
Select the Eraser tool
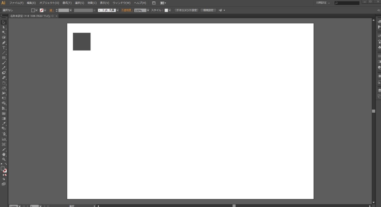pyautogui.click(x=4, y=78)
